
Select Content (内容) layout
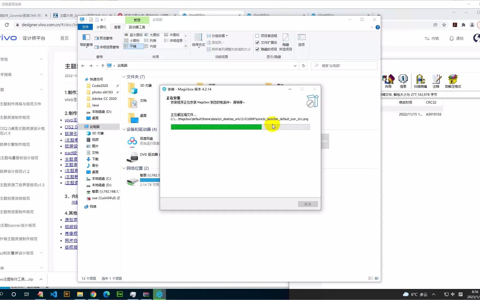pos(150,46)
